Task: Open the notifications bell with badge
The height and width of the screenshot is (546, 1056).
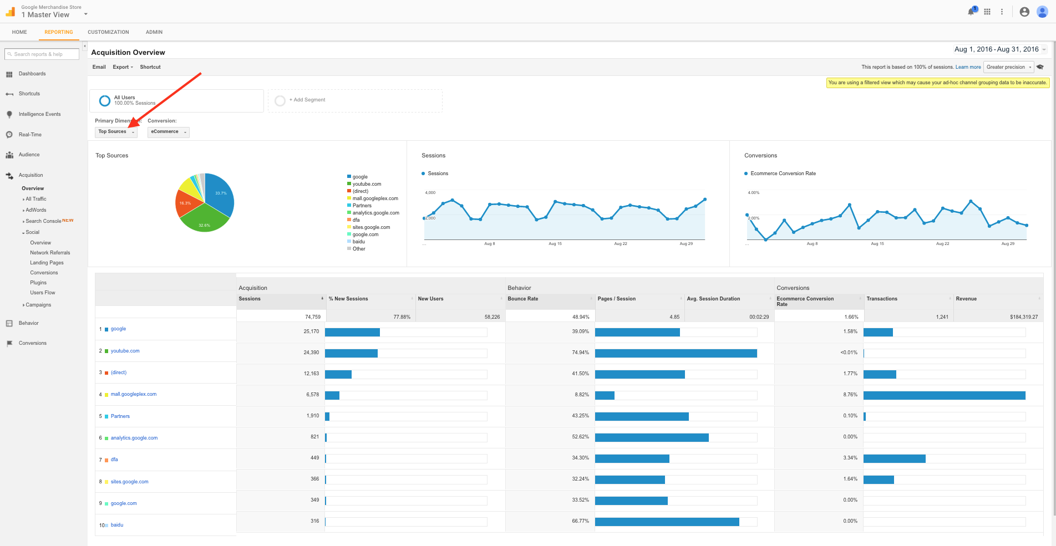Action: pyautogui.click(x=971, y=11)
